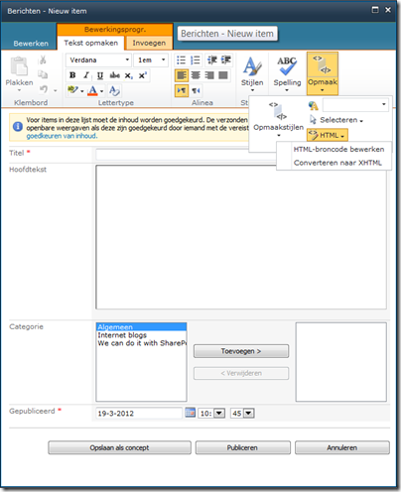401x492 pixels.
Task: Select the Tekst opmaken tab
Action: [91, 43]
